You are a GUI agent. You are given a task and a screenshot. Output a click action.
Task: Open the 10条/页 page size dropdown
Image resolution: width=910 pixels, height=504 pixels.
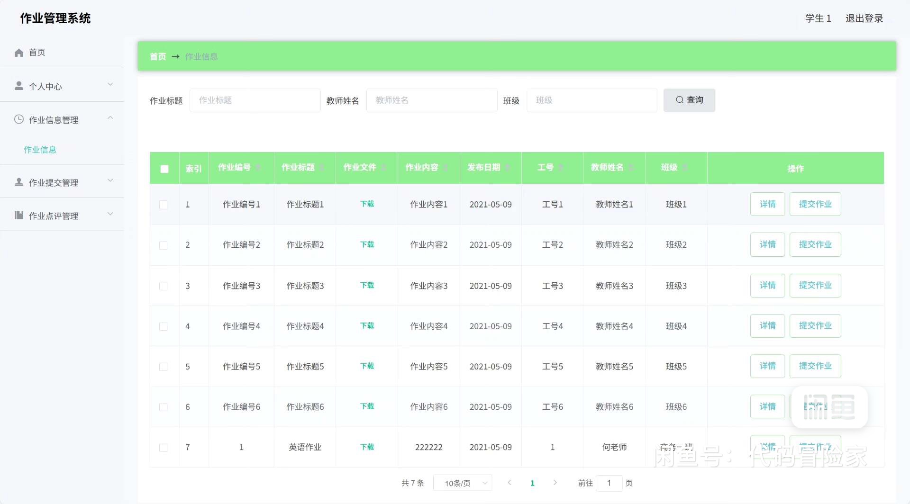point(463,483)
